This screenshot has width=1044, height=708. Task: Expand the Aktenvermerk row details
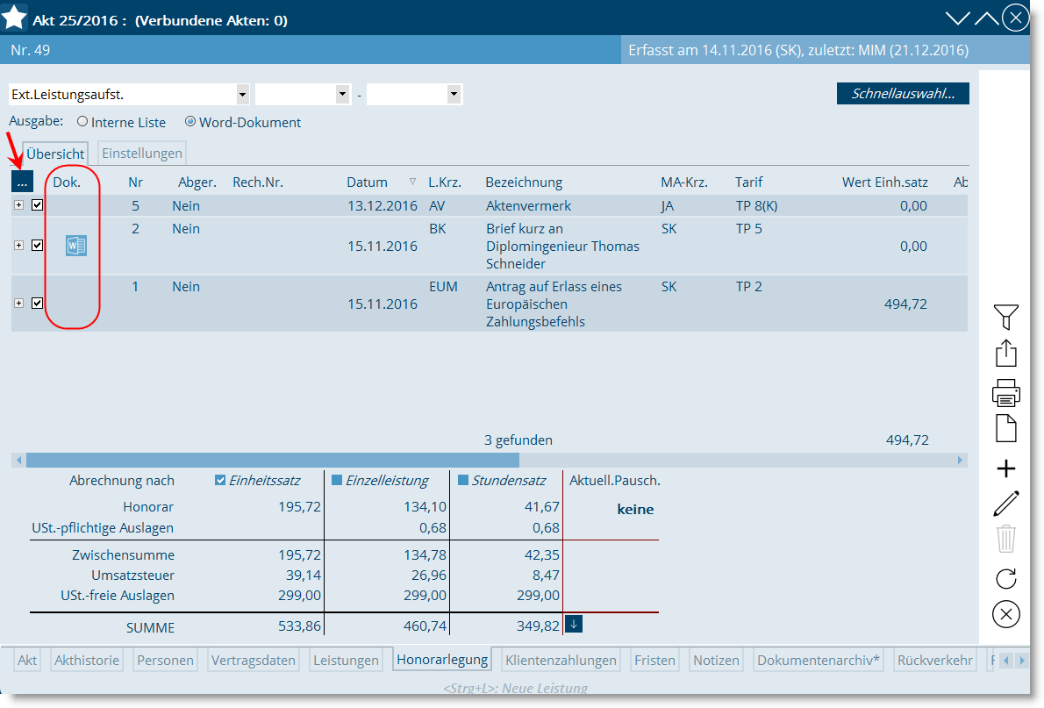19,205
